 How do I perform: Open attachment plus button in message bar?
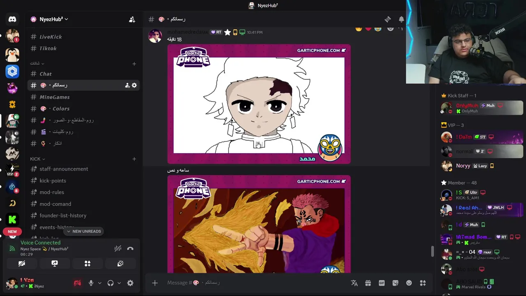155,283
